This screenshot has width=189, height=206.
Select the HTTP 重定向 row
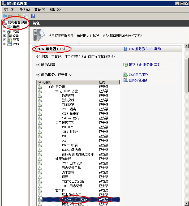click(x=78, y=114)
